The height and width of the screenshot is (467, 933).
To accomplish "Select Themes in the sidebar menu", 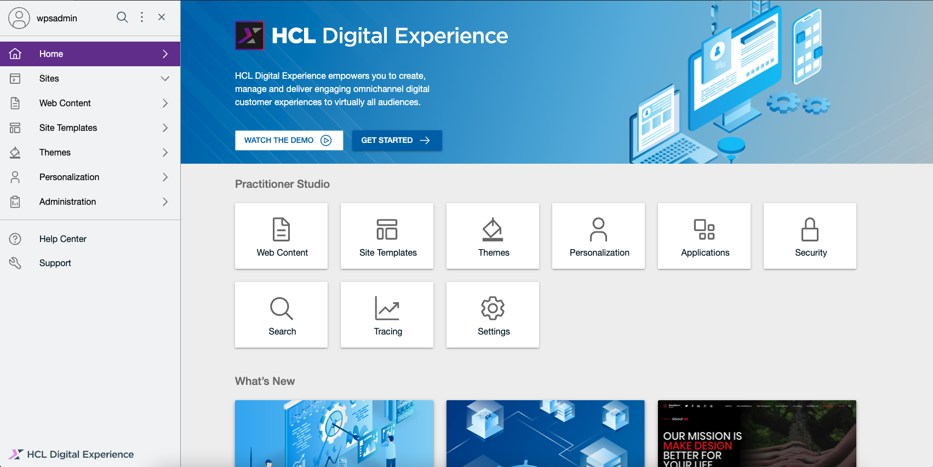I will click(x=90, y=152).
